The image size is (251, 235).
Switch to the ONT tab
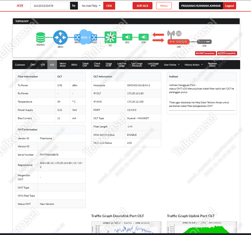coord(33,65)
